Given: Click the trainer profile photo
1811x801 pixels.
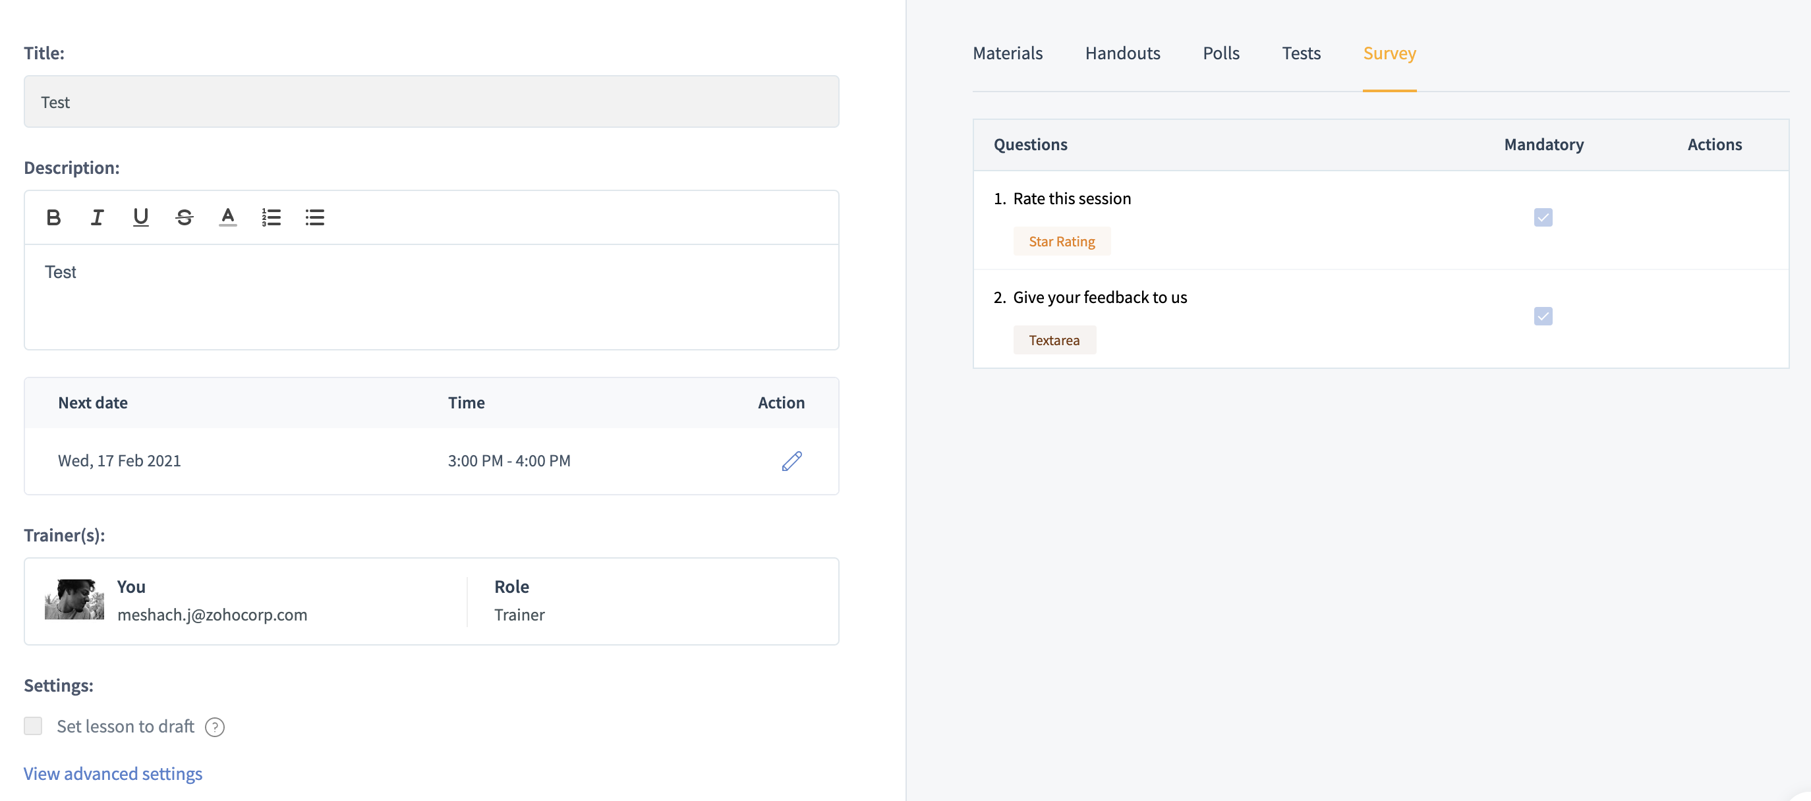Looking at the screenshot, I should click(74, 599).
